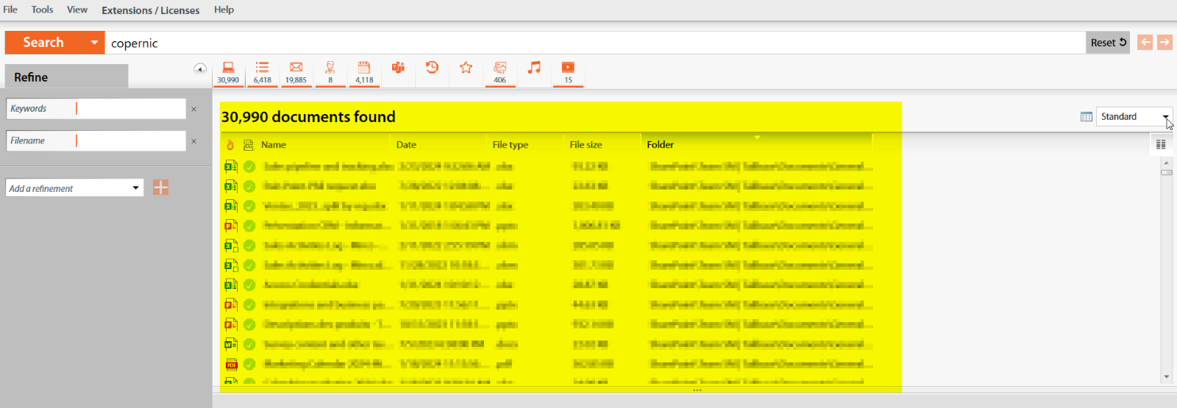Click the orange Search button
1177x408 pixels.
(x=44, y=43)
